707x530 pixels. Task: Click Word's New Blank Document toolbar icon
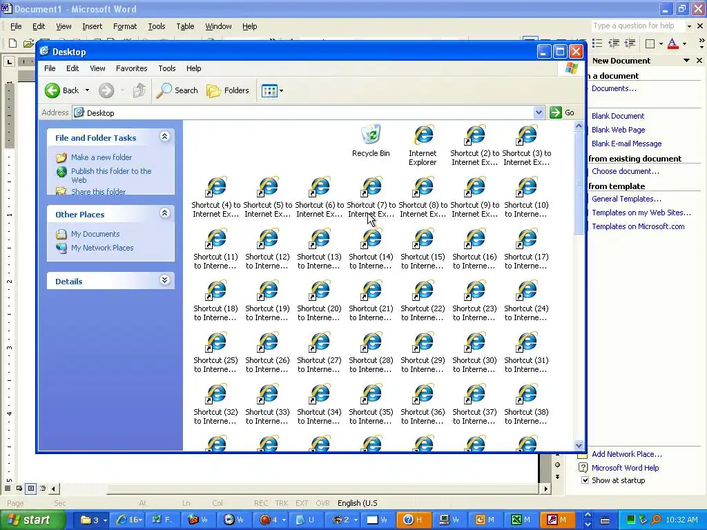12,43
